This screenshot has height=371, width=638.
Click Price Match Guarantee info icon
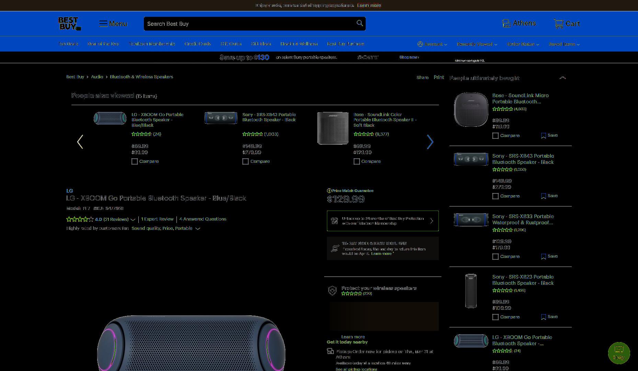pos(329,191)
